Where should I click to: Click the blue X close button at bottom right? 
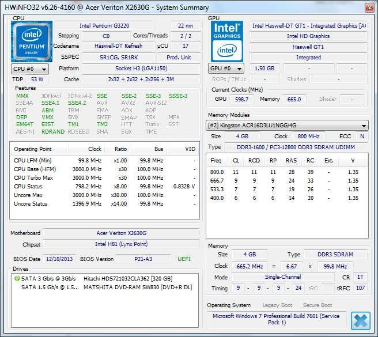(361, 321)
